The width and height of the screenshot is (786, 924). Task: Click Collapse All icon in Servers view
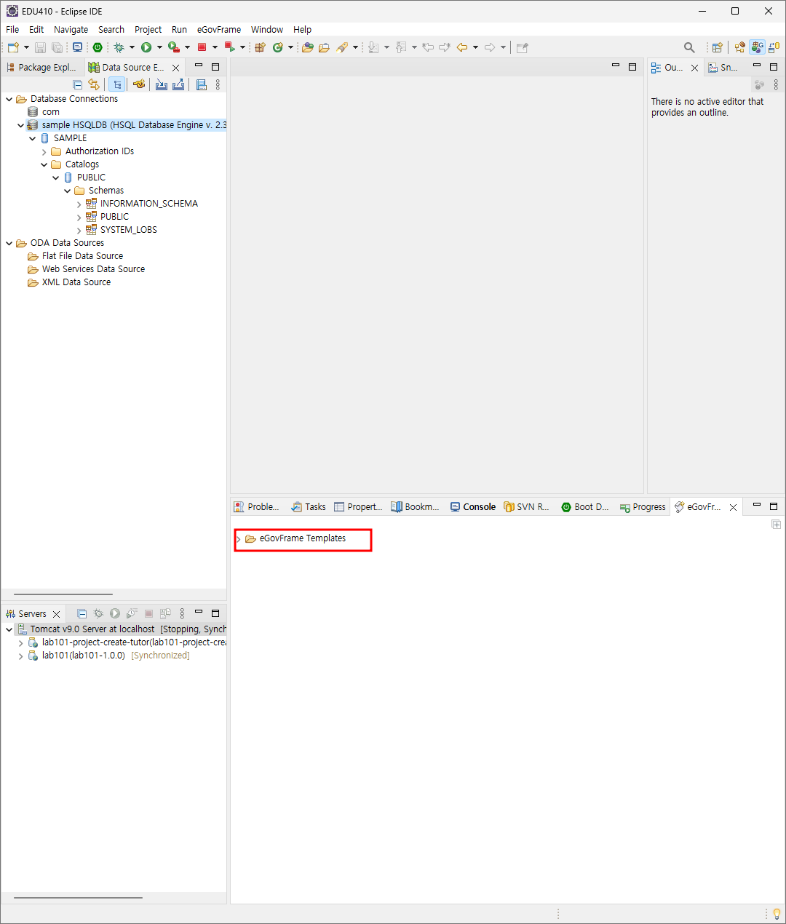coord(82,614)
